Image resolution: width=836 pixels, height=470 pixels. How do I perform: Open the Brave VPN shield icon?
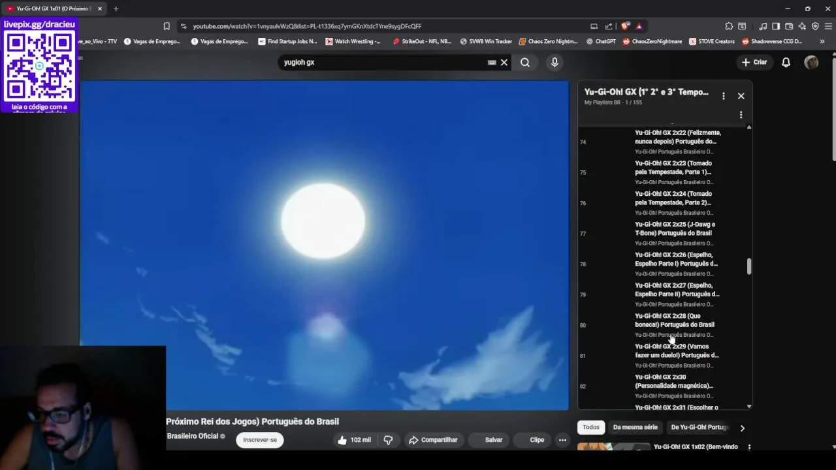[x=815, y=26]
